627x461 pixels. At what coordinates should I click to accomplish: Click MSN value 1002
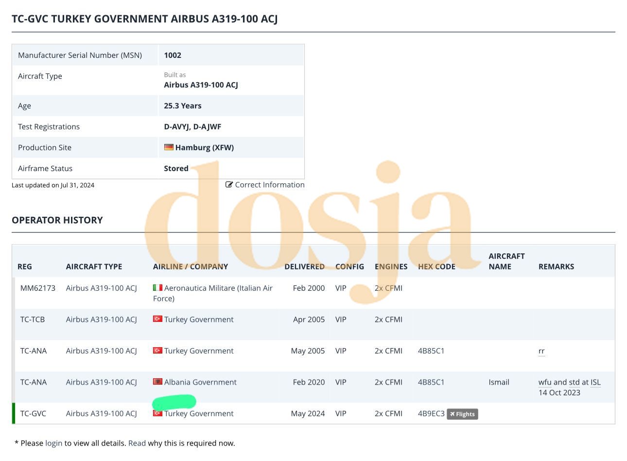click(x=173, y=55)
